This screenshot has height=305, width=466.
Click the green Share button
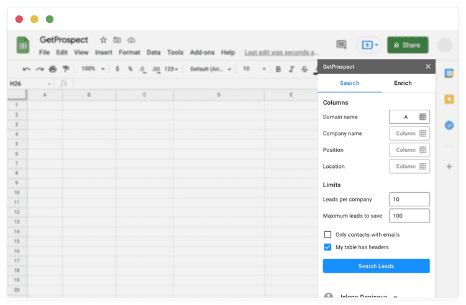408,45
